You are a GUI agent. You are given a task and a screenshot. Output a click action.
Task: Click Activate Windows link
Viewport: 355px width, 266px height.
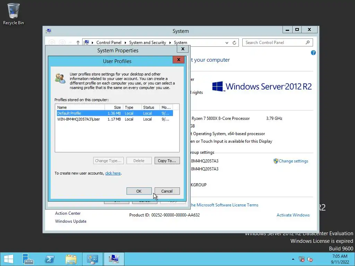pos(293,215)
